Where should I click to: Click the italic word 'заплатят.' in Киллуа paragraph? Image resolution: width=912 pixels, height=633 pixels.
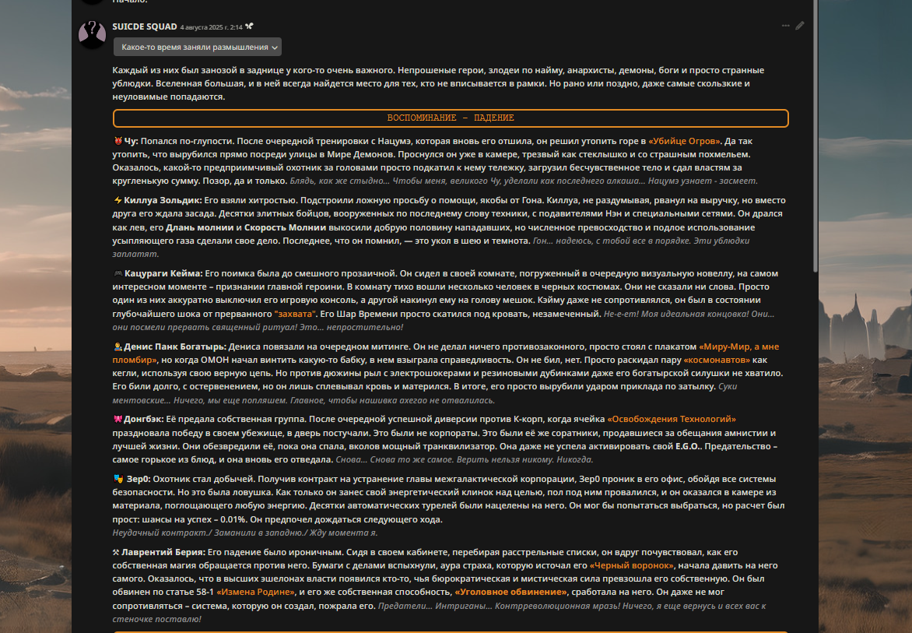point(135,255)
